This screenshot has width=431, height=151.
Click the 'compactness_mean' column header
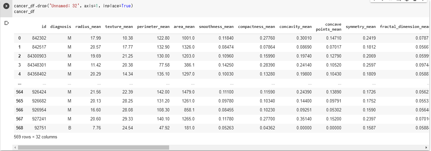coord(257,27)
